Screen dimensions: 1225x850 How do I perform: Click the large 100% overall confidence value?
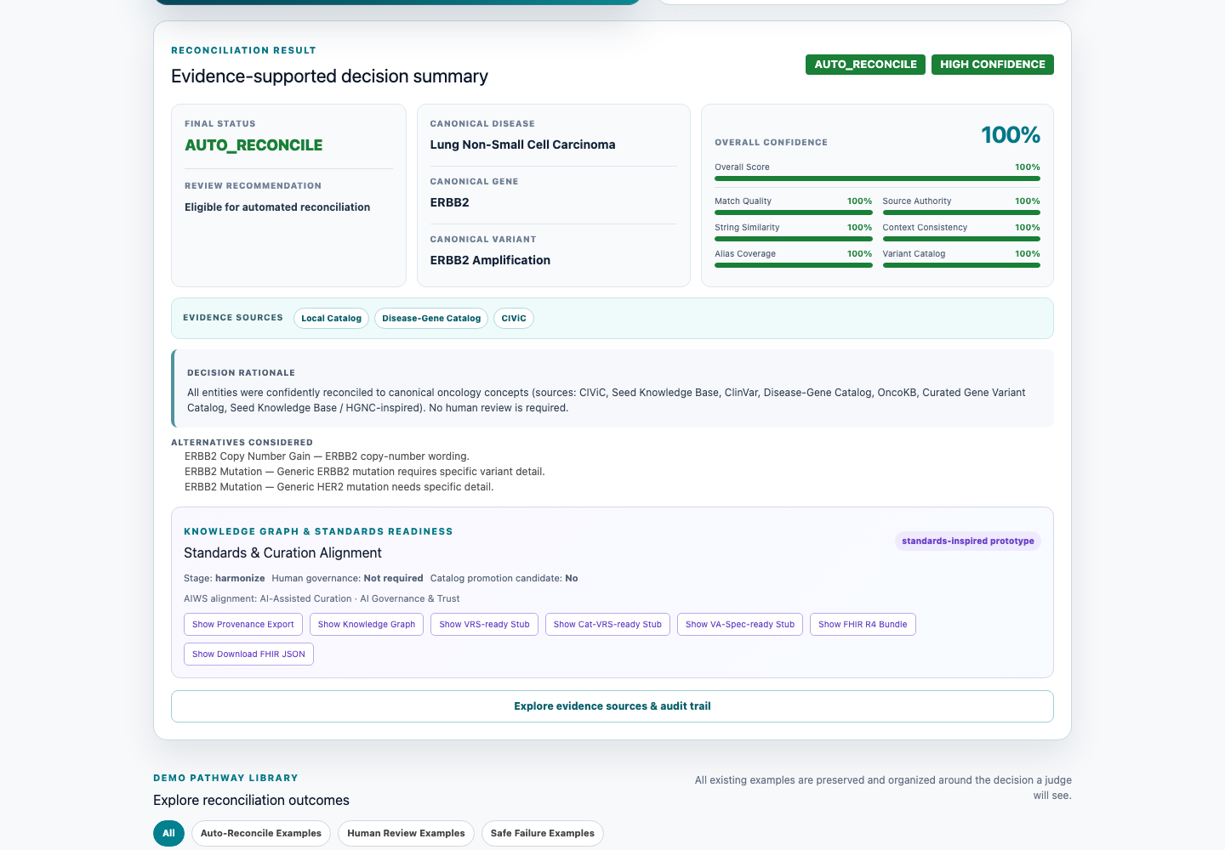click(x=1011, y=135)
